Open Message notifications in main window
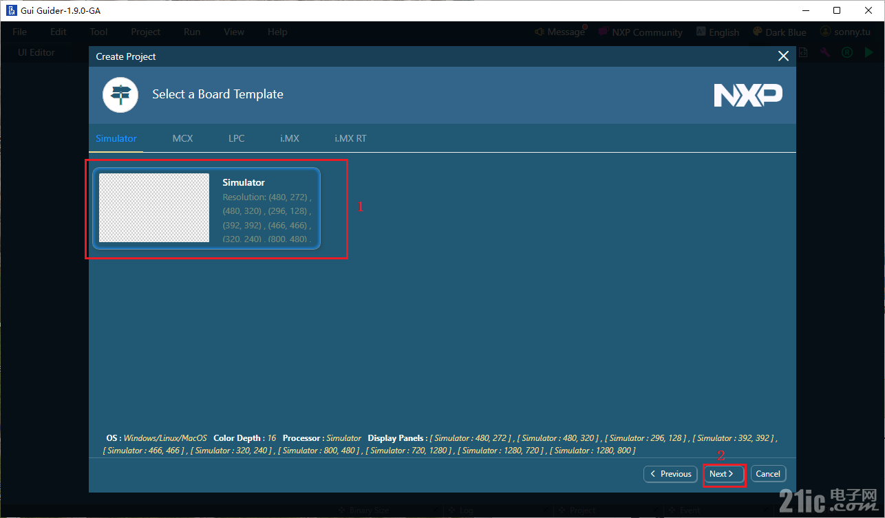This screenshot has width=885, height=518. click(559, 32)
